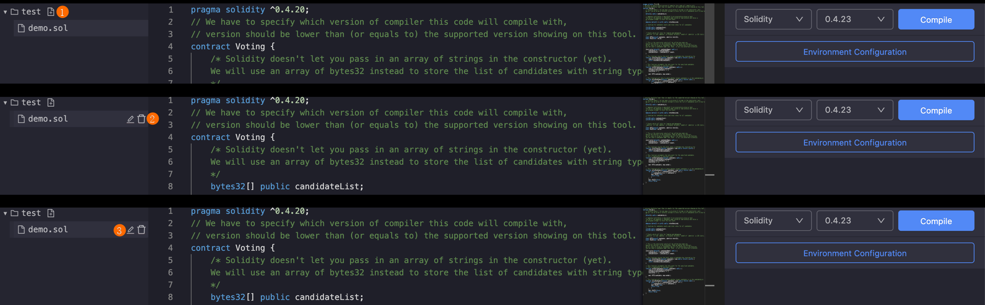Click new file icon next to orange marker 1
Screen dimensions: 985x305
[51, 11]
